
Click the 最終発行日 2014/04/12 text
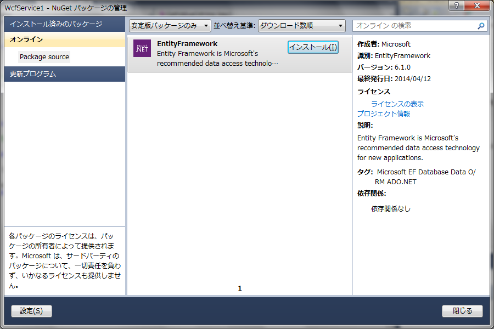(394, 79)
